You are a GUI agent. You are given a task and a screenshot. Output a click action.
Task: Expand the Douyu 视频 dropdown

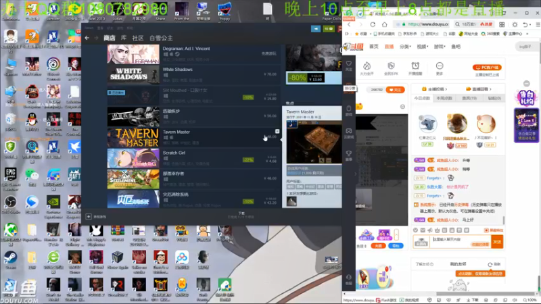(x=422, y=47)
